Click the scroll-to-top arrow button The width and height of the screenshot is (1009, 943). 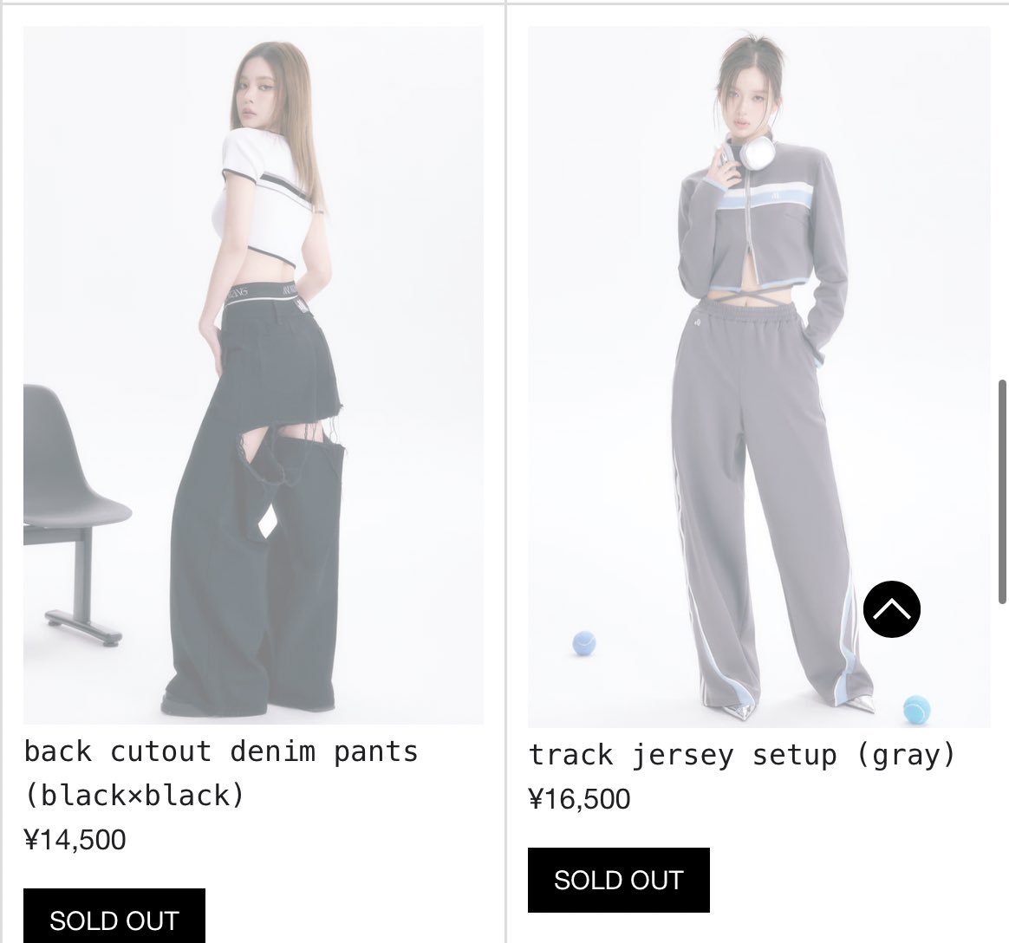(x=891, y=609)
